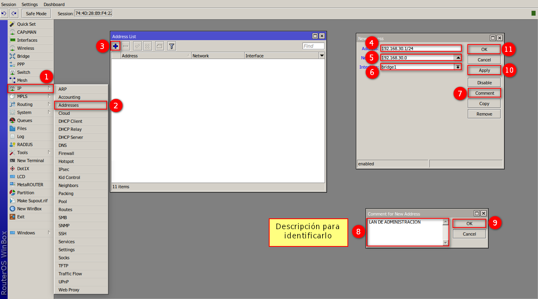Click the Find search box
Viewport: 538px width, 299px height.
313,46
